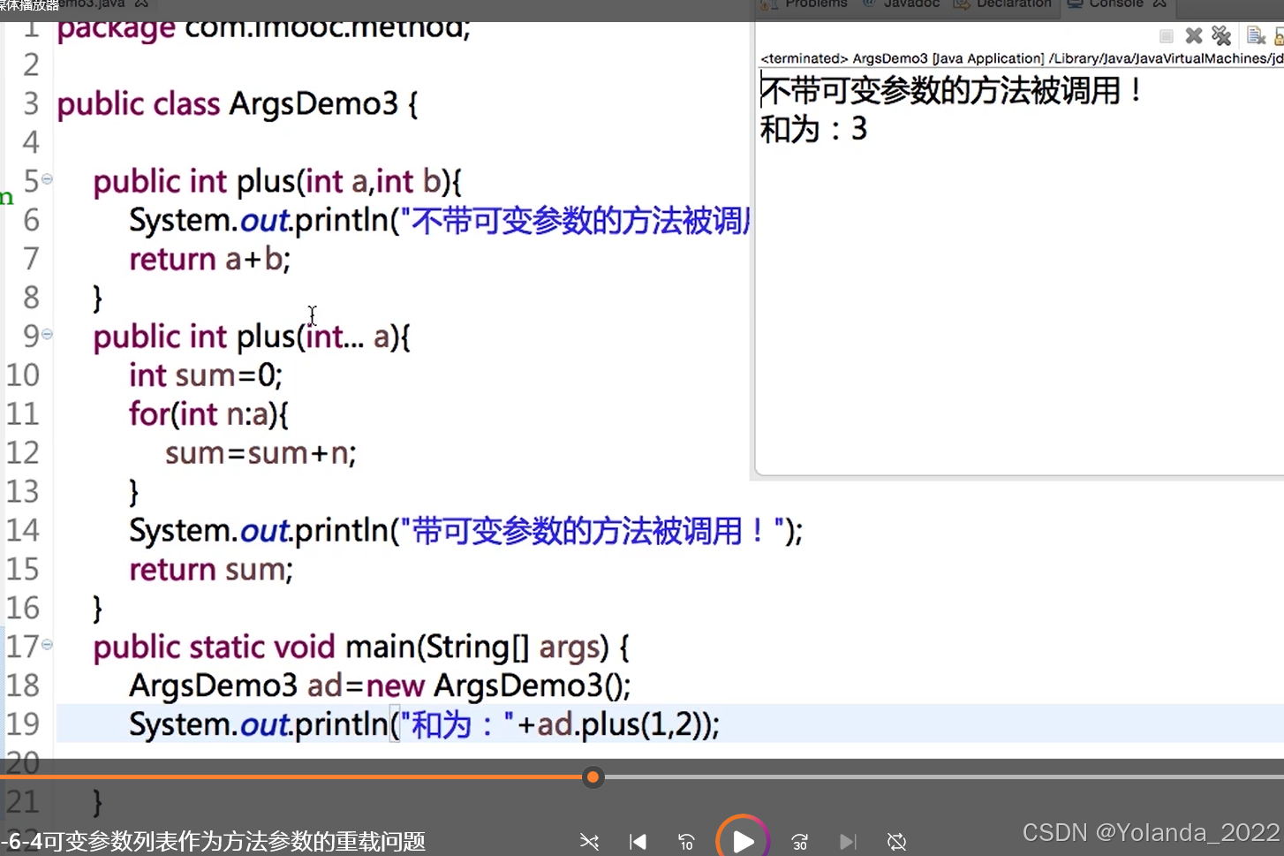Open the Javadoc tab
1284x856 pixels.
(x=903, y=4)
